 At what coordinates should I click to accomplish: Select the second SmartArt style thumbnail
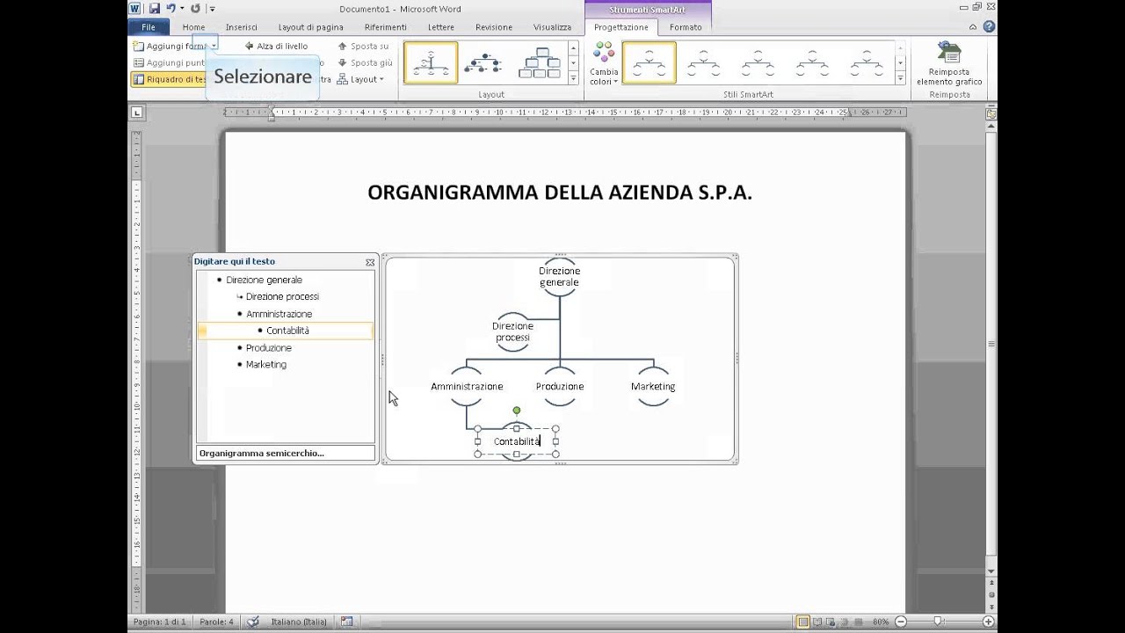tap(703, 63)
